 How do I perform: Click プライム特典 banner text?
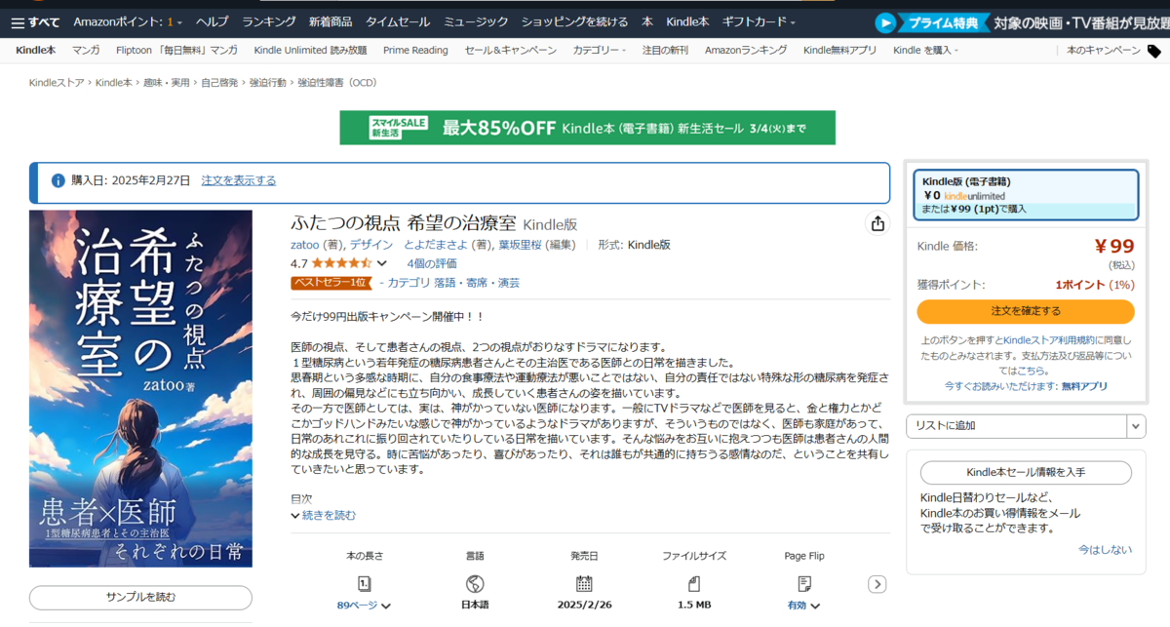click(945, 22)
